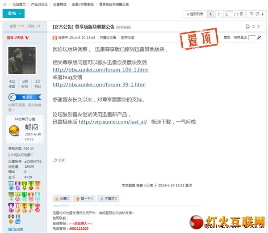Click 4001111000 phone number text
This screenshot has height=233, width=268.
[x=79, y=229]
